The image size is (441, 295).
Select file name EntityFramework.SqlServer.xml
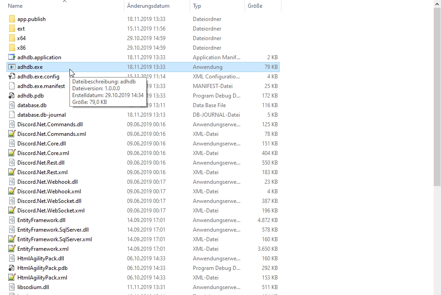tap(54, 239)
